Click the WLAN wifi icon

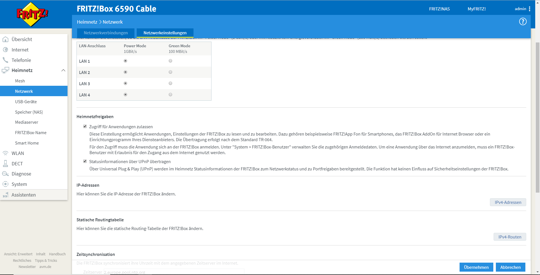pyautogui.click(x=5, y=153)
